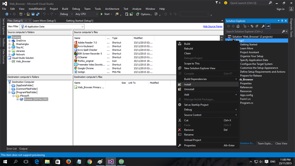This screenshot has width=295, height=166.
Task: Click the Home icon in Solution Explorer
Action: click(x=238, y=26)
